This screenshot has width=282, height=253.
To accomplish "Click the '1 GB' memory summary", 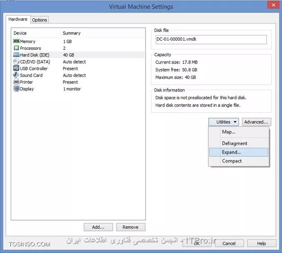I will 67,42.
